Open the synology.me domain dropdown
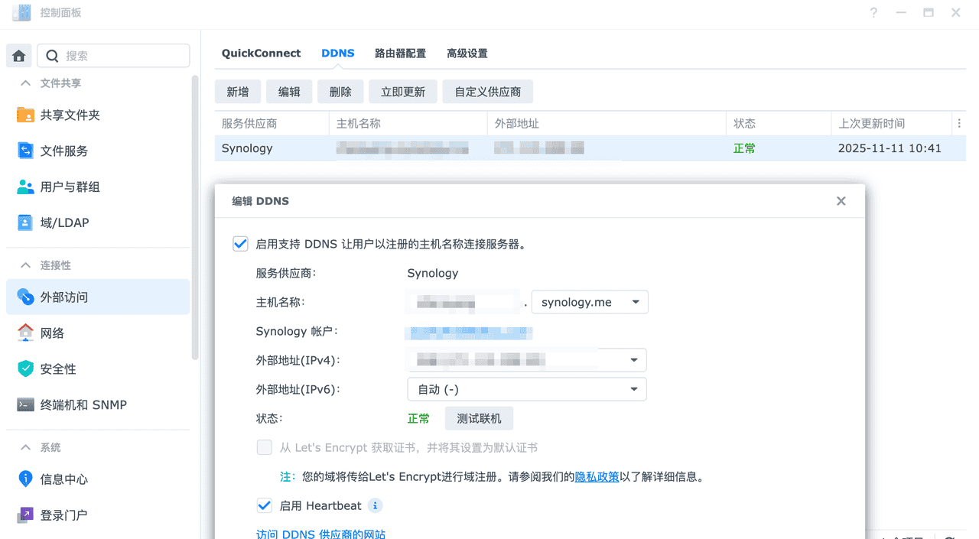This screenshot has height=539, width=979. (x=589, y=301)
